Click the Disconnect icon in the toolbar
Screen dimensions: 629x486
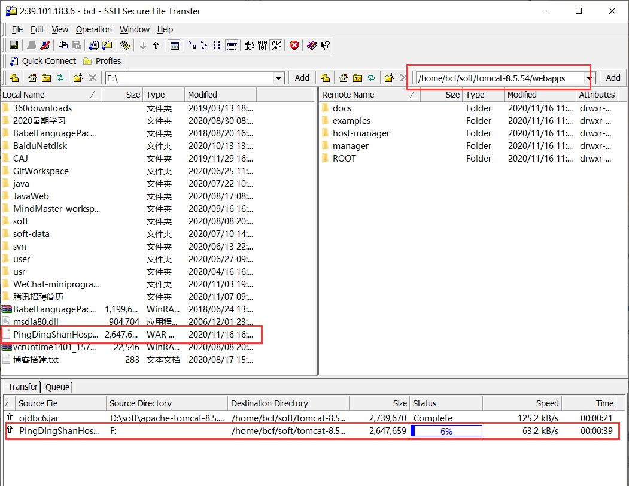(45, 45)
